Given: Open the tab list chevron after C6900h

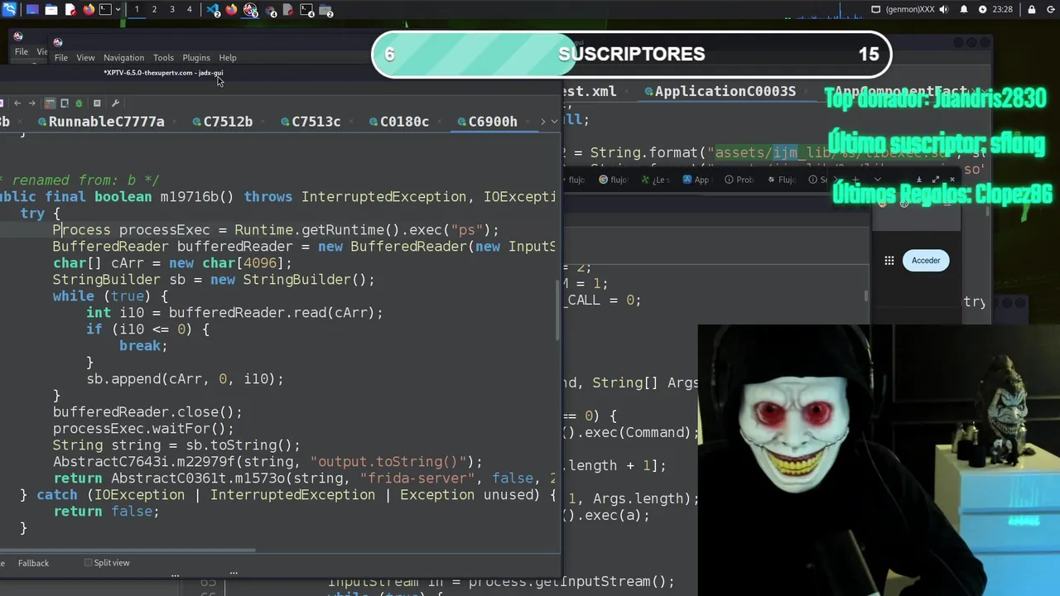Looking at the screenshot, I should click(554, 122).
